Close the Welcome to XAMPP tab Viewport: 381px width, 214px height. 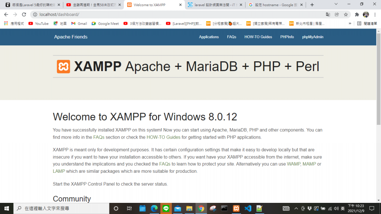click(x=180, y=5)
